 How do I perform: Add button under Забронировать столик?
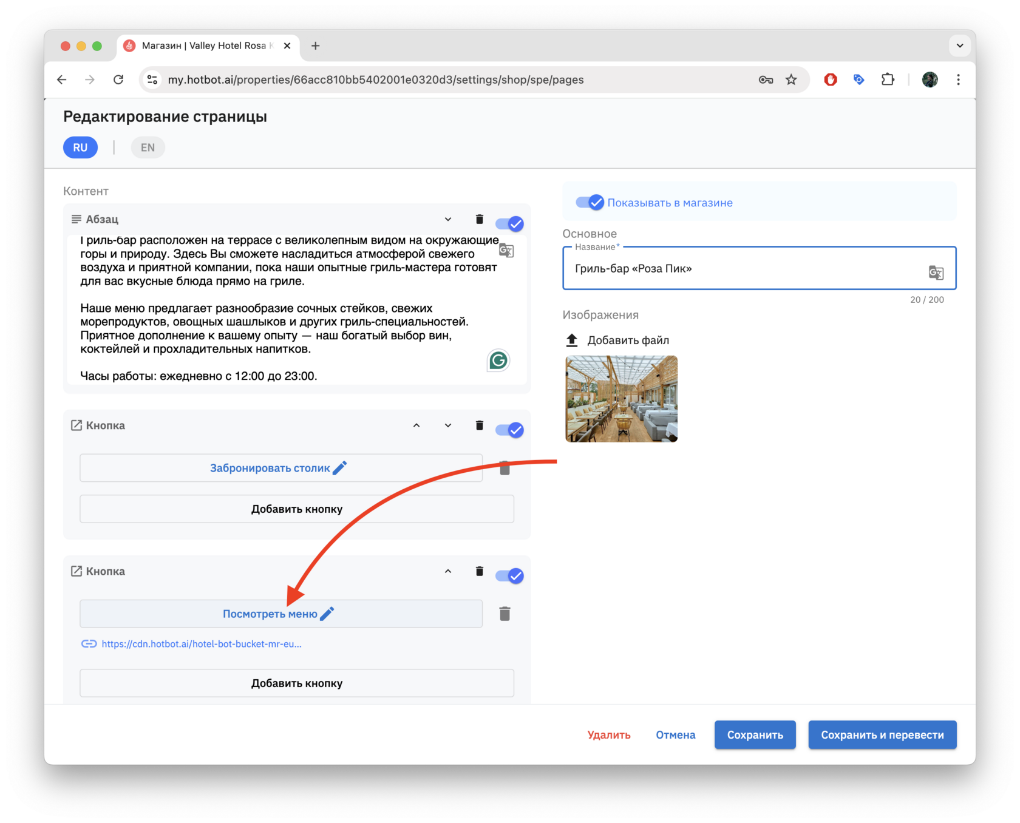point(297,509)
